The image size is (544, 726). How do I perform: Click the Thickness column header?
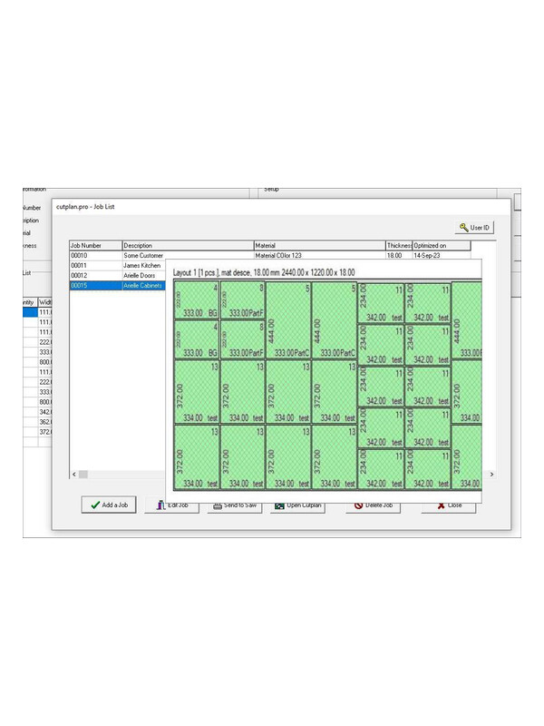(398, 245)
